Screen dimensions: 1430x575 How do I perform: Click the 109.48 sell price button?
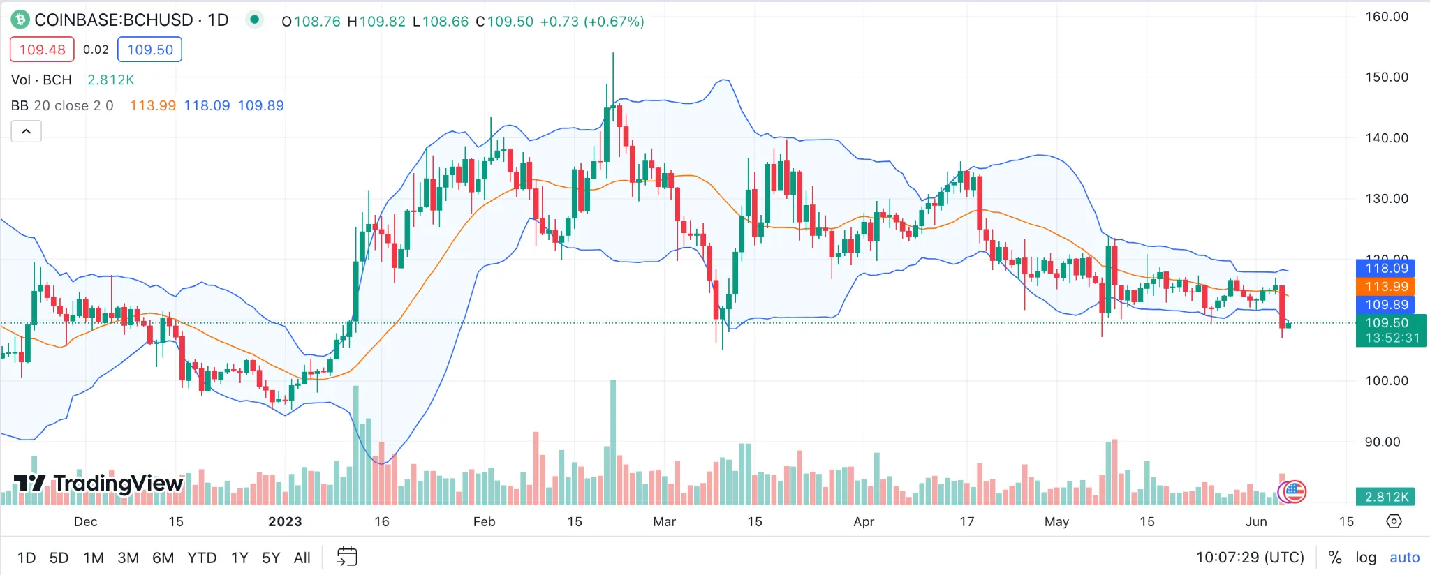pos(42,50)
